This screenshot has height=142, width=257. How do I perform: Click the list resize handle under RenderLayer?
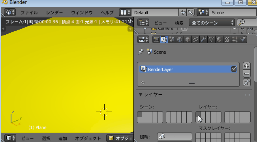pos(192,83)
